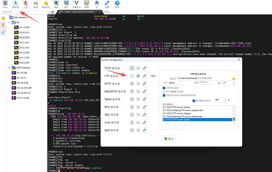This screenshot has height=172, width=272.
Task: Toggle the server run time checkbox
Action: (194, 100)
